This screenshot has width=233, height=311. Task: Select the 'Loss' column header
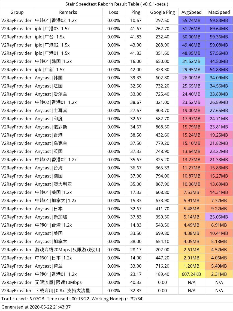114,12
